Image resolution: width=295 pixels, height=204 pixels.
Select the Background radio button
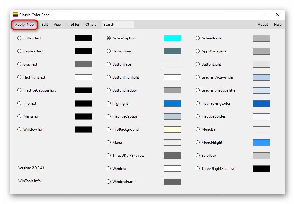coord(109,51)
